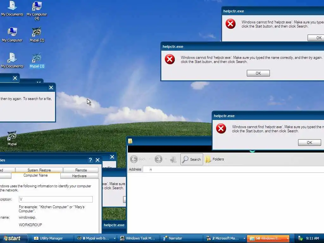Click the windowsxp. computer name text
Image resolution: width=324 pixels, height=243 pixels.
[28, 217]
